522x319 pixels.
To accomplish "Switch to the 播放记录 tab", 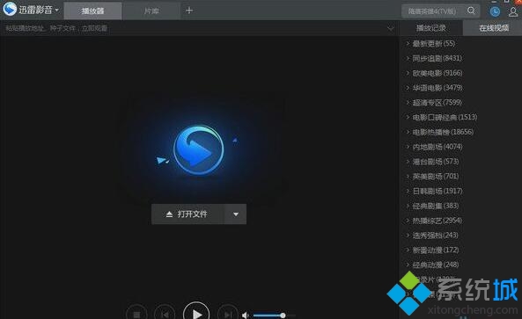I will 431,28.
